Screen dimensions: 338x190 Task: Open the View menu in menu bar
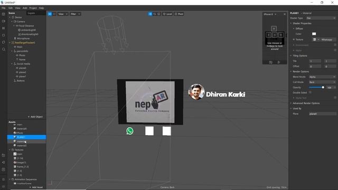(x=17, y=8)
